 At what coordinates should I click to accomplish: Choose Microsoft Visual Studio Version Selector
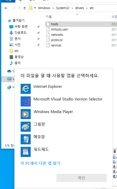click(x=64, y=101)
